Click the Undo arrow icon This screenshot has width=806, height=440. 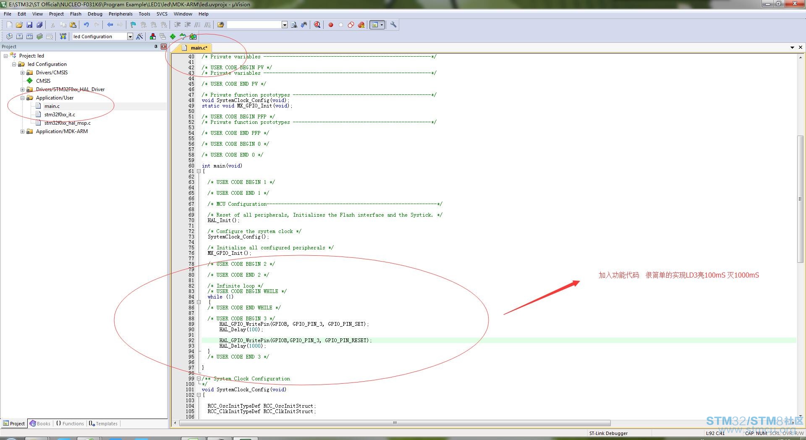(x=86, y=25)
